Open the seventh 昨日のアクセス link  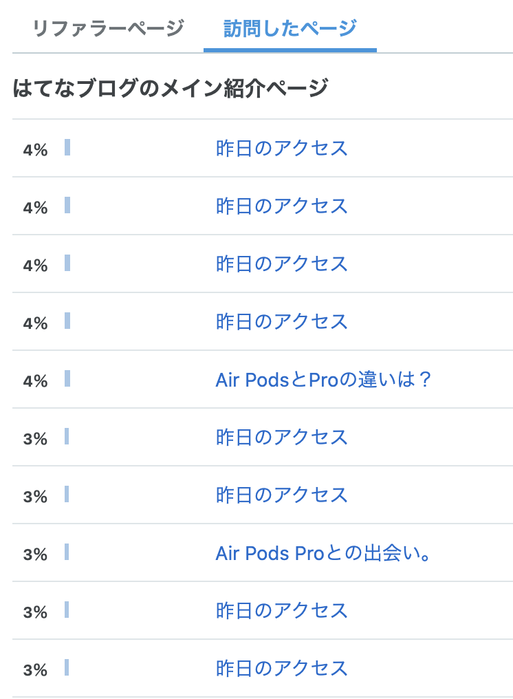[x=281, y=610]
